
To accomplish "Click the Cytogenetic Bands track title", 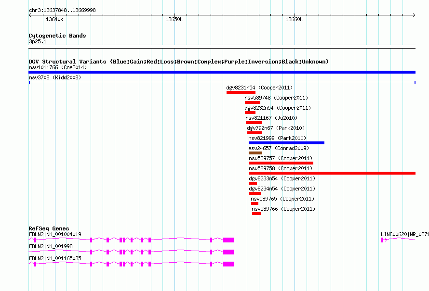I will [57, 36].
